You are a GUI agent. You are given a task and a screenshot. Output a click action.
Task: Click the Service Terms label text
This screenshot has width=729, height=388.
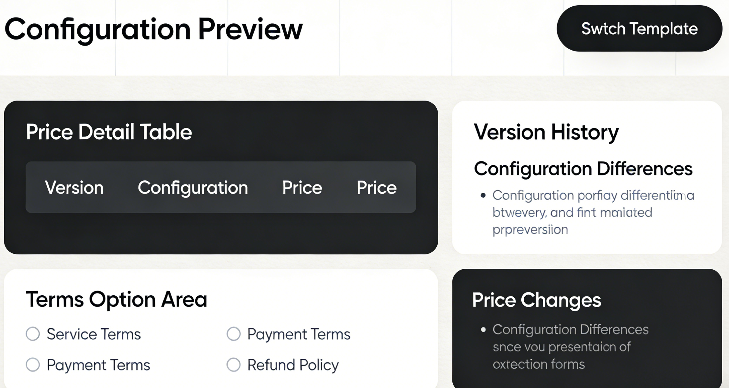[94, 334]
